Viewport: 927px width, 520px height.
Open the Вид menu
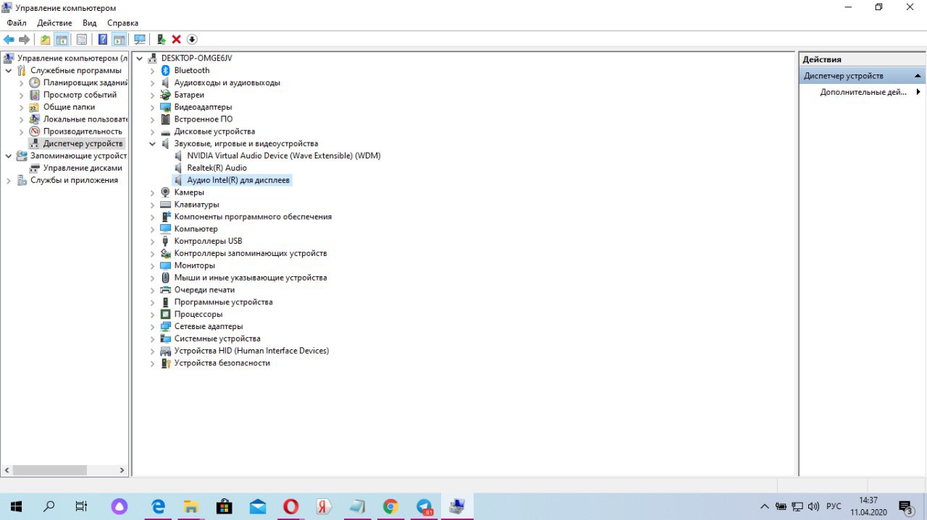click(x=90, y=23)
